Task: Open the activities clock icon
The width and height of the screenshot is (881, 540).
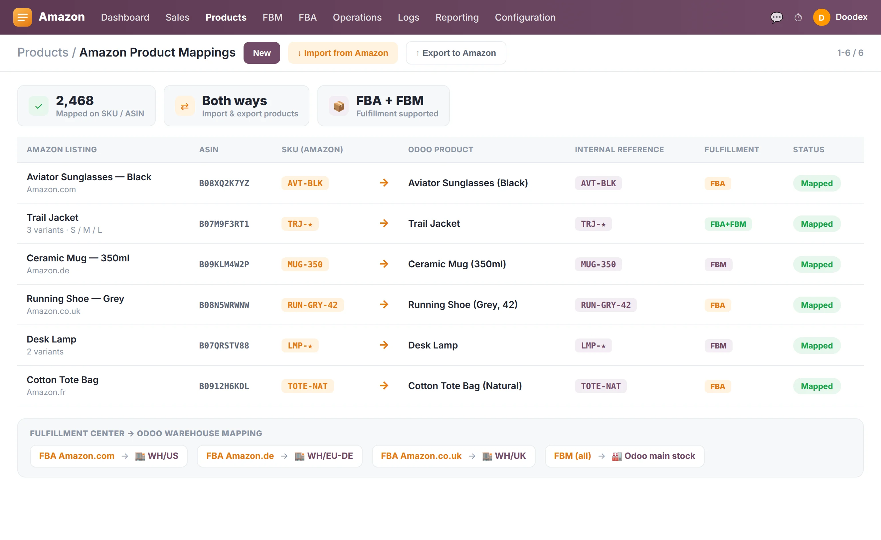Action: click(798, 17)
